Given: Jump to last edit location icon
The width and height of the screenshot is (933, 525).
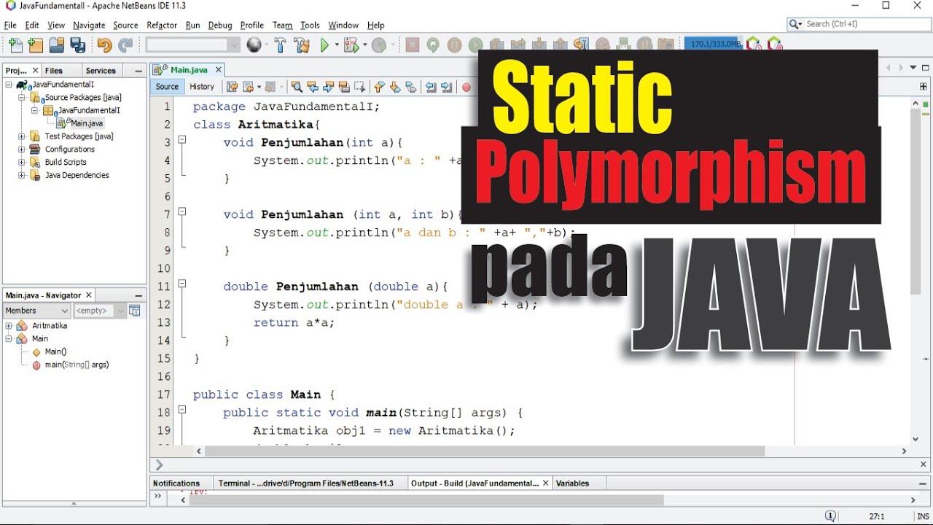Looking at the screenshot, I should [x=232, y=87].
